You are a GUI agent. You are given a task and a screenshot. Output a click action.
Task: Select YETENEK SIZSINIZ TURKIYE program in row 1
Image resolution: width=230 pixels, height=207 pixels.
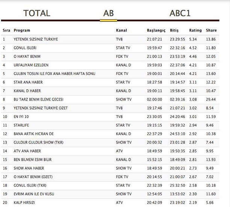(36, 39)
